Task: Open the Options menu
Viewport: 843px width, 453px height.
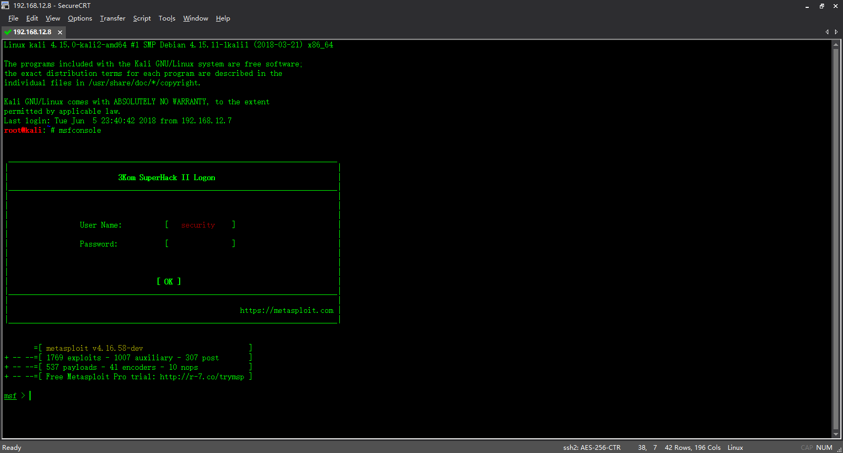Action: click(x=80, y=18)
